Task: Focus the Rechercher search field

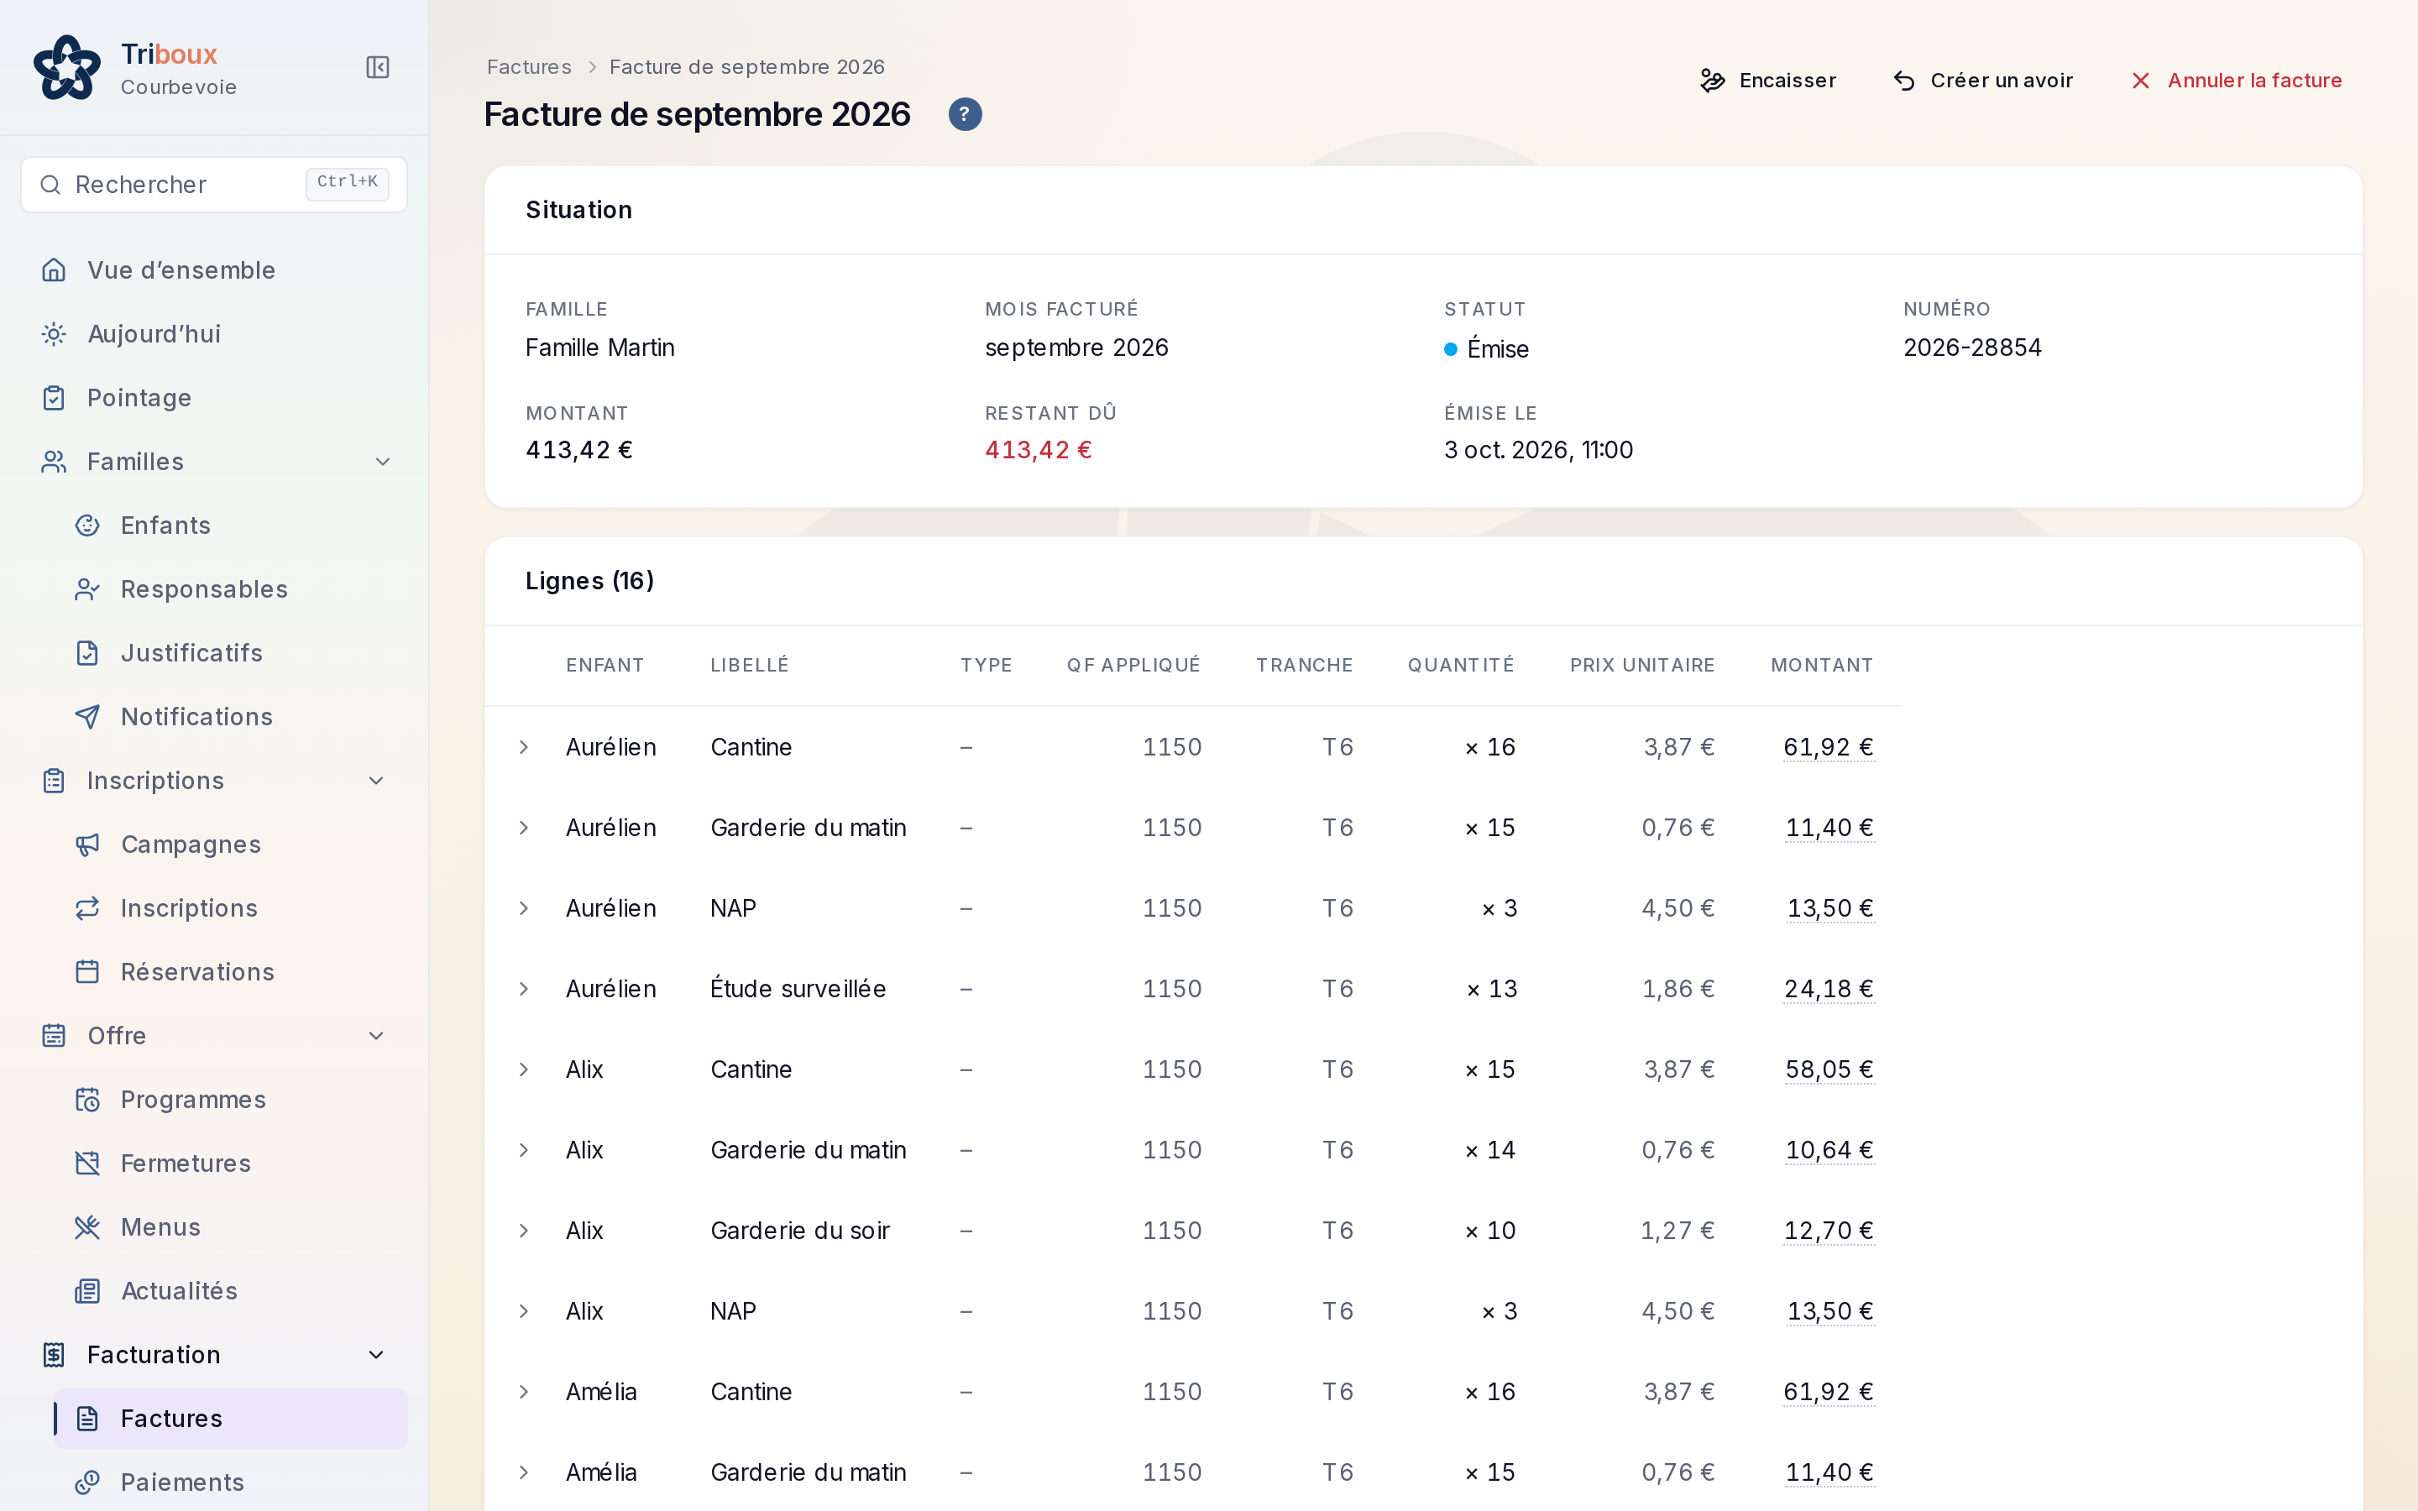Action: coord(214,185)
